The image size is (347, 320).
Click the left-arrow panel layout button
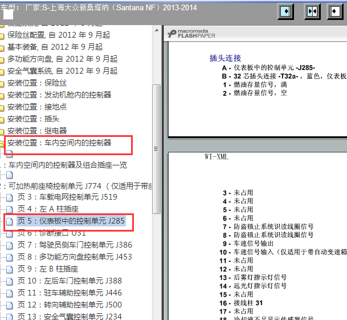pyautogui.click(x=335, y=11)
